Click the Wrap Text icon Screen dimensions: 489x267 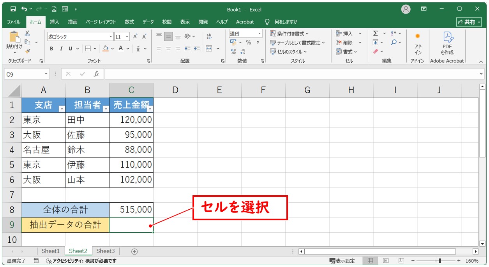209,36
